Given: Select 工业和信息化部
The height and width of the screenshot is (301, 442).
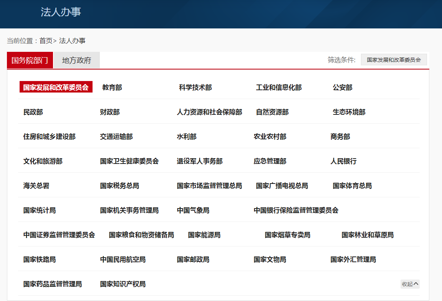Looking at the screenshot, I should 279,88.
